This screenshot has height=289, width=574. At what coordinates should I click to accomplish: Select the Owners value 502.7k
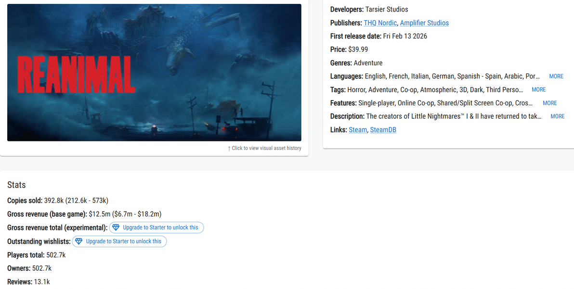(42, 268)
